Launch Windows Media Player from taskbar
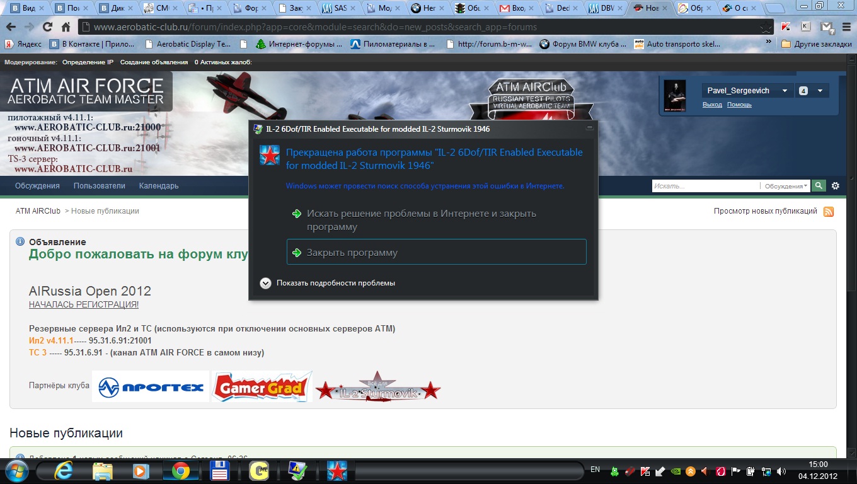The height and width of the screenshot is (484, 857). (x=141, y=471)
